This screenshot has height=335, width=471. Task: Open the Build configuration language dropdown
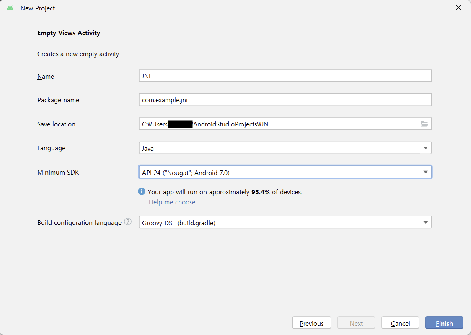click(285, 222)
